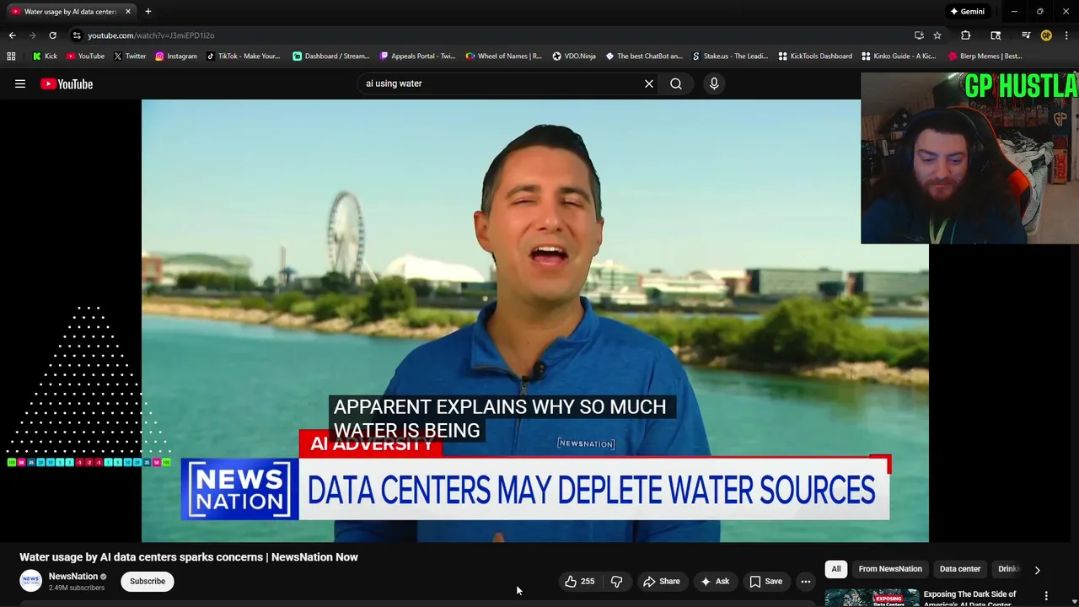Screen dimensions: 1079x607
Task: Open the bookmarks apps grid icon
Action: pyautogui.click(x=11, y=56)
